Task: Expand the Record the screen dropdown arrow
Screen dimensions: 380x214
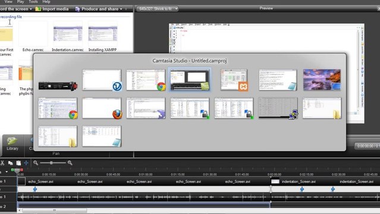Action: tap(31, 9)
